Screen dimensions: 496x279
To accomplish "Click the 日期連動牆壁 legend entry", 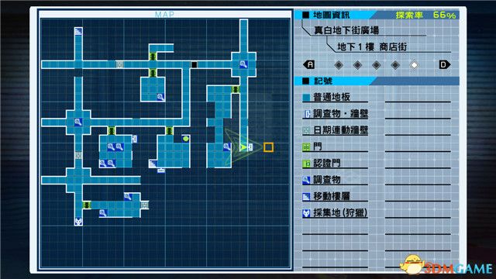I will pos(336,130).
